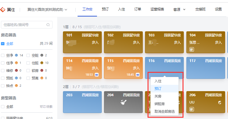
Task: Check the 预抵 filter checkbox
Action: 3,78
